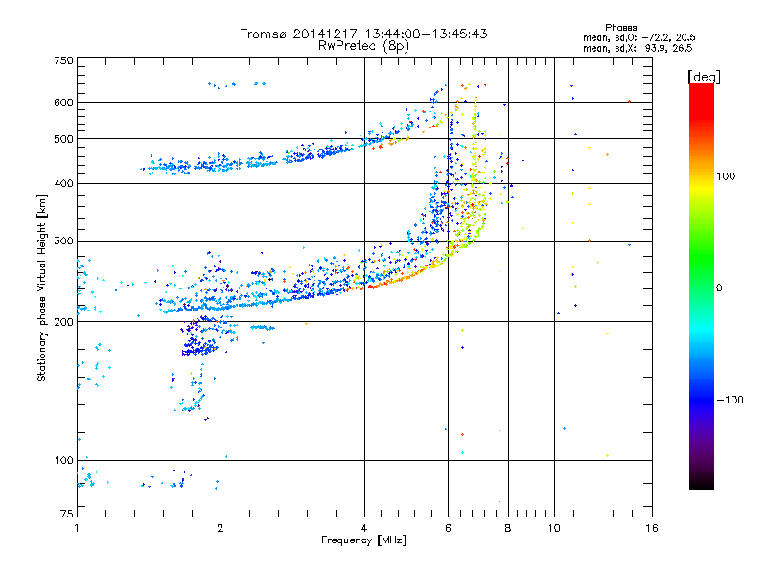
Task: Click the x-axis tick label '10'
Action: [554, 528]
